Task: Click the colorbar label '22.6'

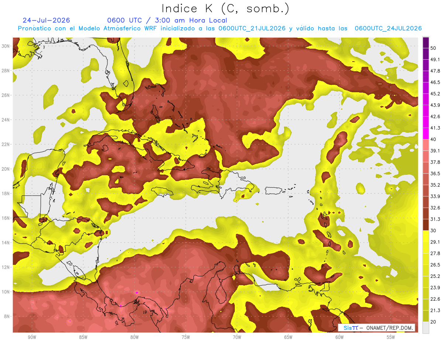Action: (435, 299)
